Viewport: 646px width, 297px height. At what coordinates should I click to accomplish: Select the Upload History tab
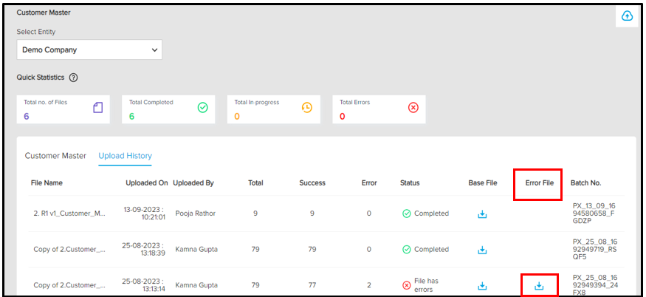point(126,156)
